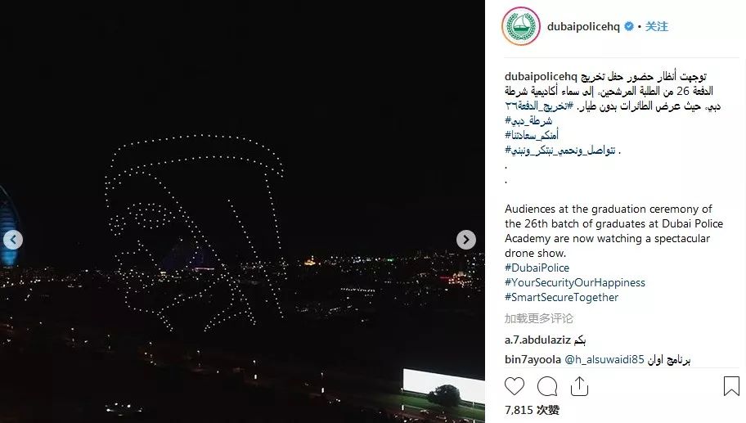
Task: Click the verified badge next to dubaipolicehq
Action: (629, 27)
